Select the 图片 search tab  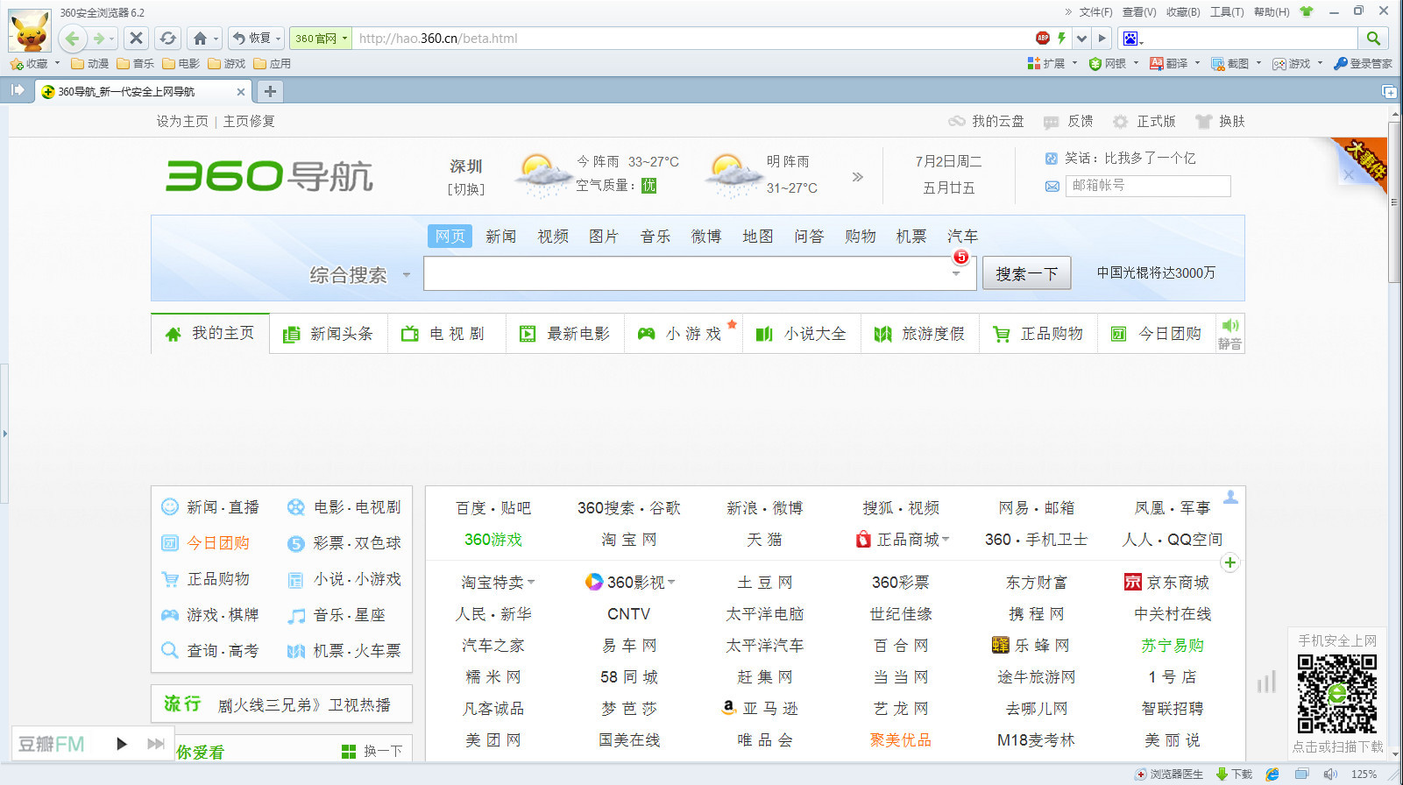click(x=604, y=237)
